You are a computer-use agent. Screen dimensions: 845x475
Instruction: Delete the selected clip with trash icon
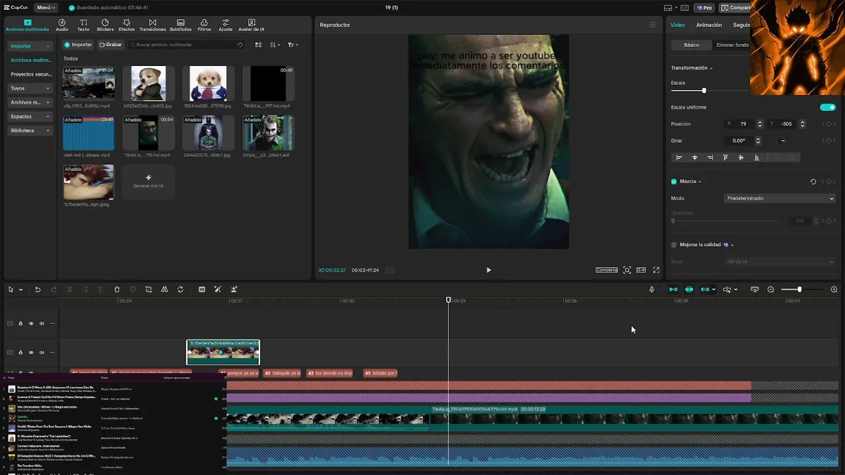coord(117,290)
